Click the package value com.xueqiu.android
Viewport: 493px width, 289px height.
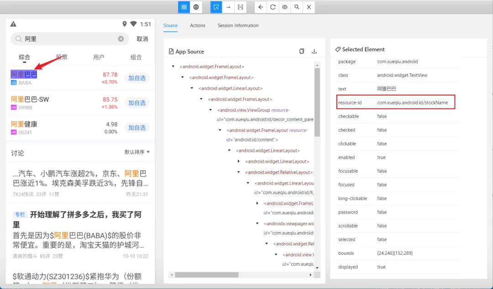(x=398, y=62)
